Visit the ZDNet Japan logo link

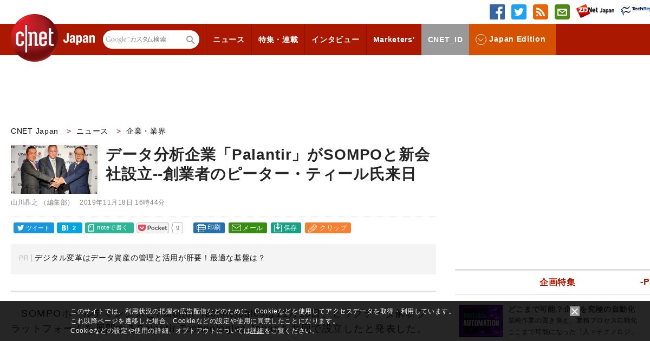pos(595,11)
